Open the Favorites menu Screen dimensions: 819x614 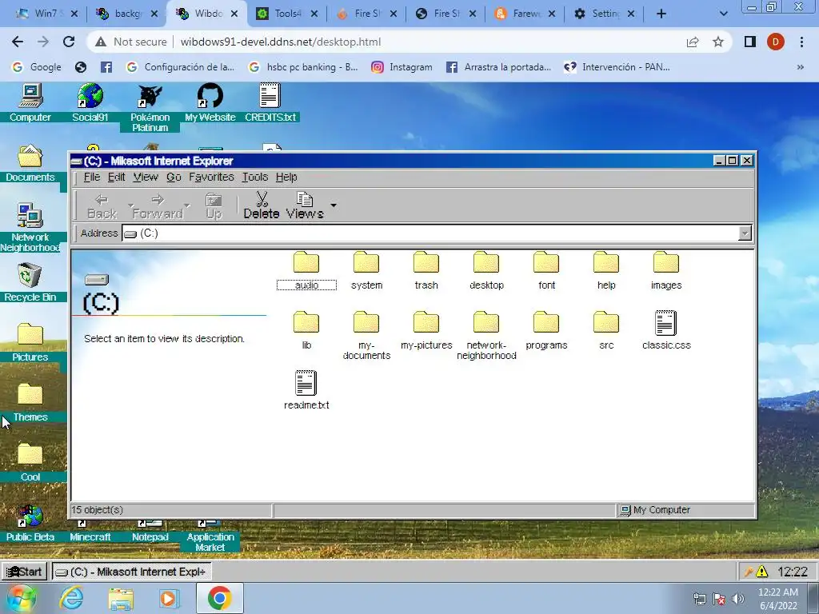pyautogui.click(x=211, y=177)
